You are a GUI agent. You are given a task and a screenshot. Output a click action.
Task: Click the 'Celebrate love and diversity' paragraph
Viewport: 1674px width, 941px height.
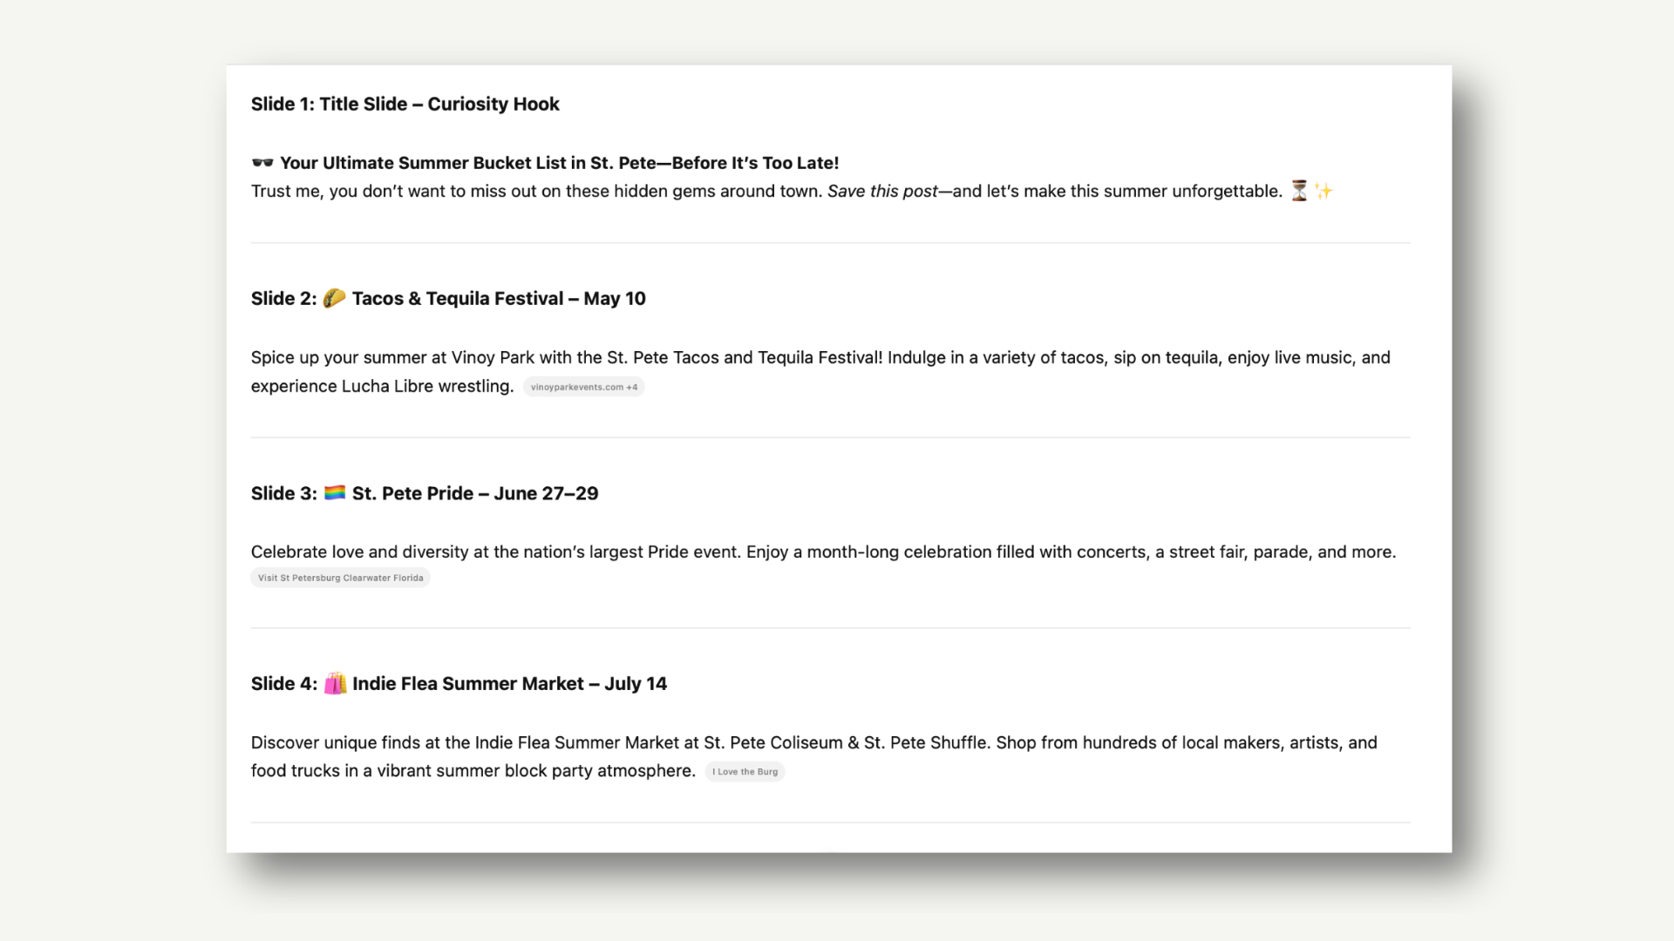pyautogui.click(x=823, y=552)
